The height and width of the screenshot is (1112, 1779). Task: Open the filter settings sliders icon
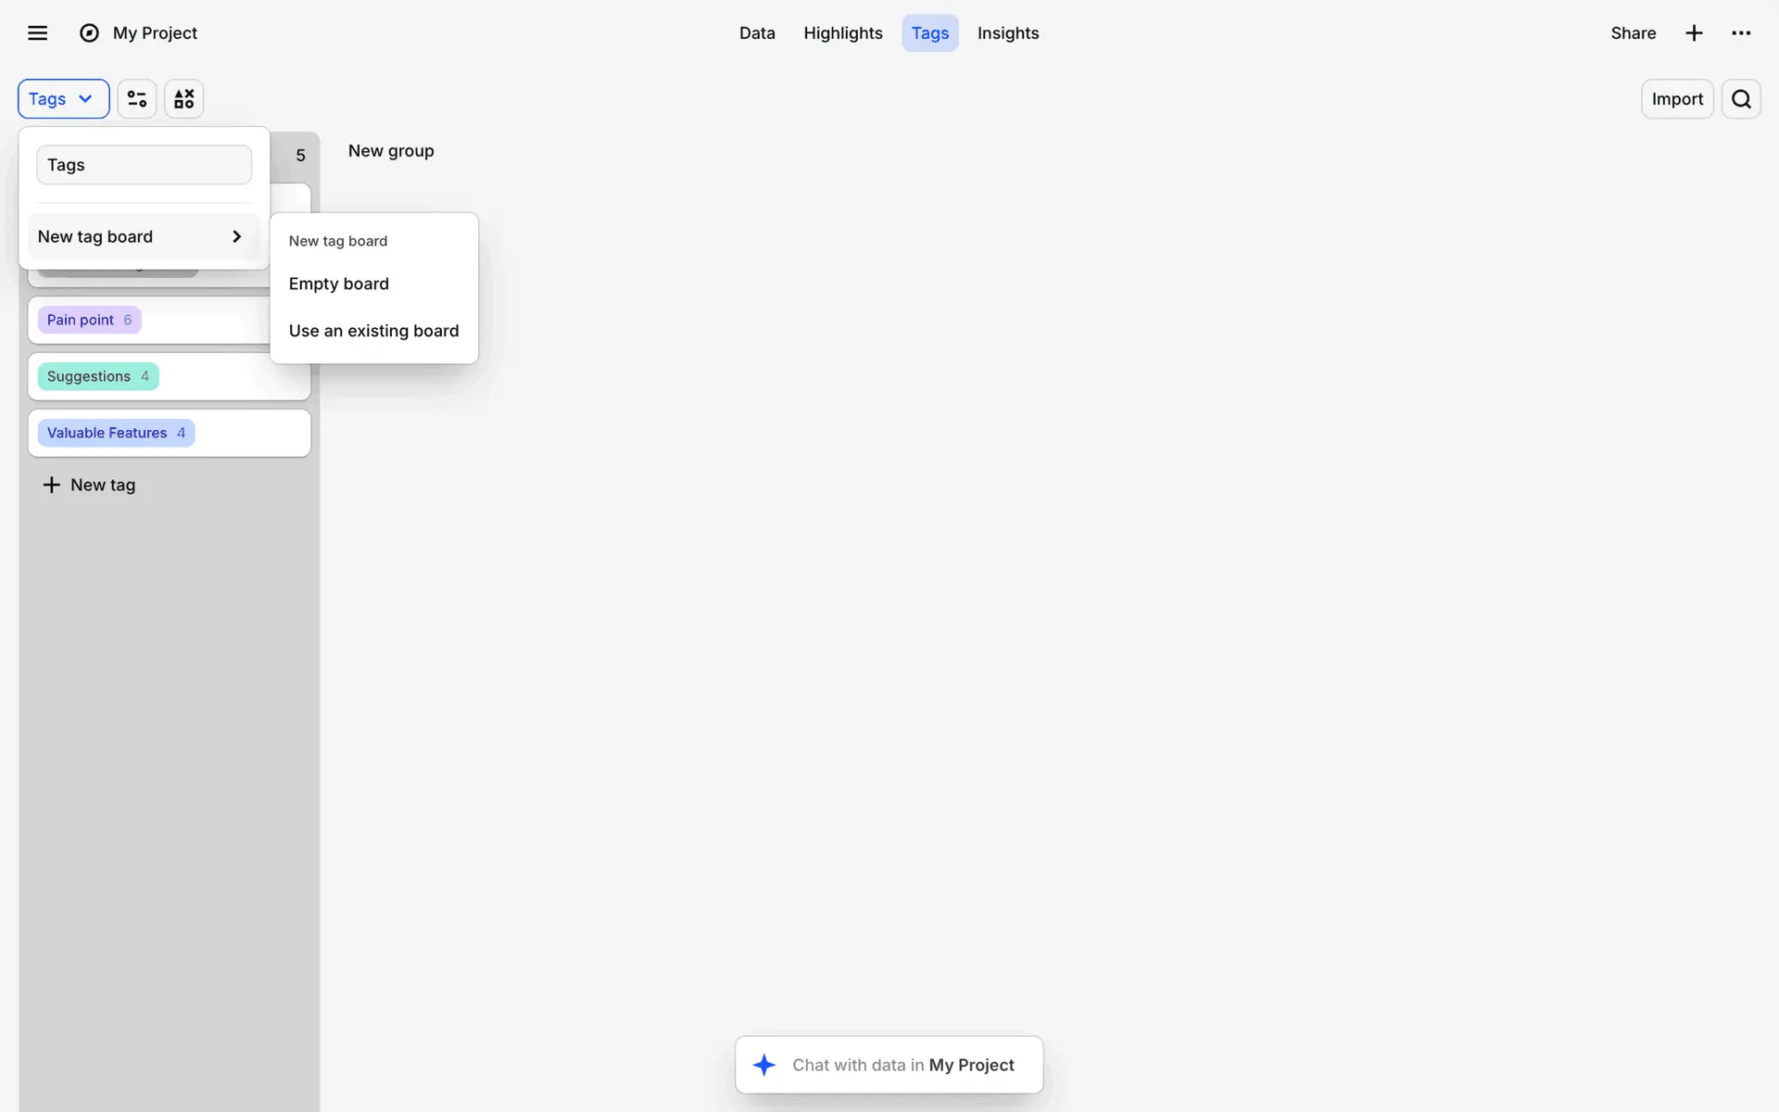(137, 99)
